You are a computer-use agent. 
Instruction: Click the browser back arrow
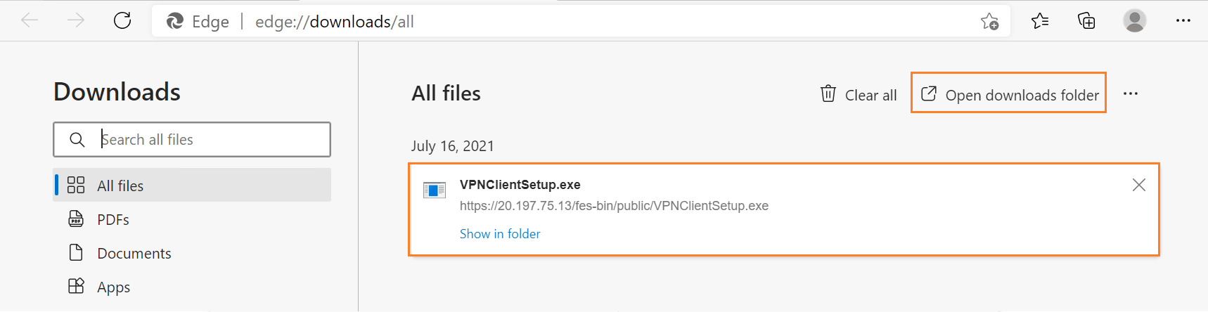pyautogui.click(x=30, y=20)
